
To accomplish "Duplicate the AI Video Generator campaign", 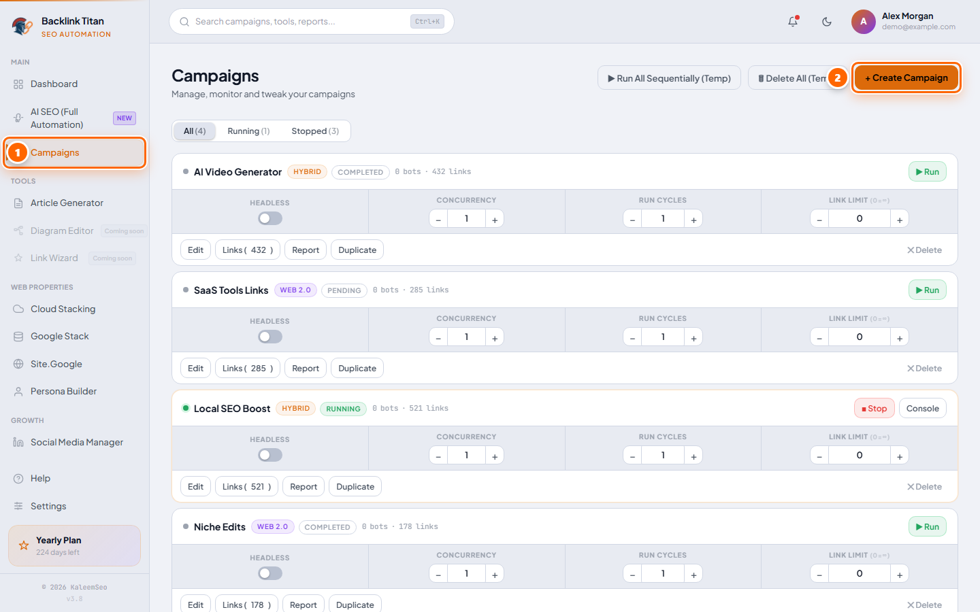I will click(357, 250).
